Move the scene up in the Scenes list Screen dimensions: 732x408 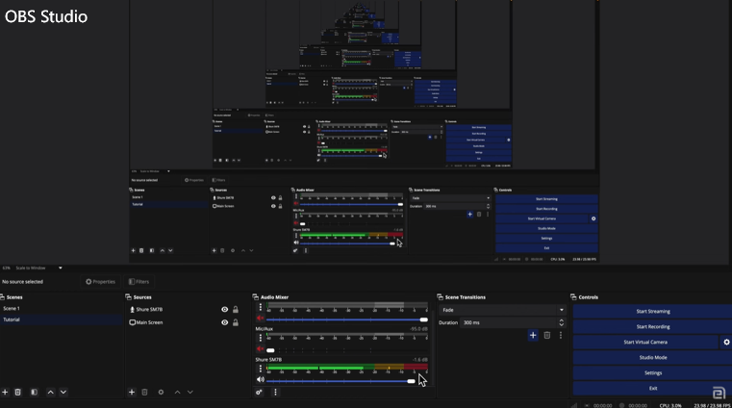click(50, 393)
